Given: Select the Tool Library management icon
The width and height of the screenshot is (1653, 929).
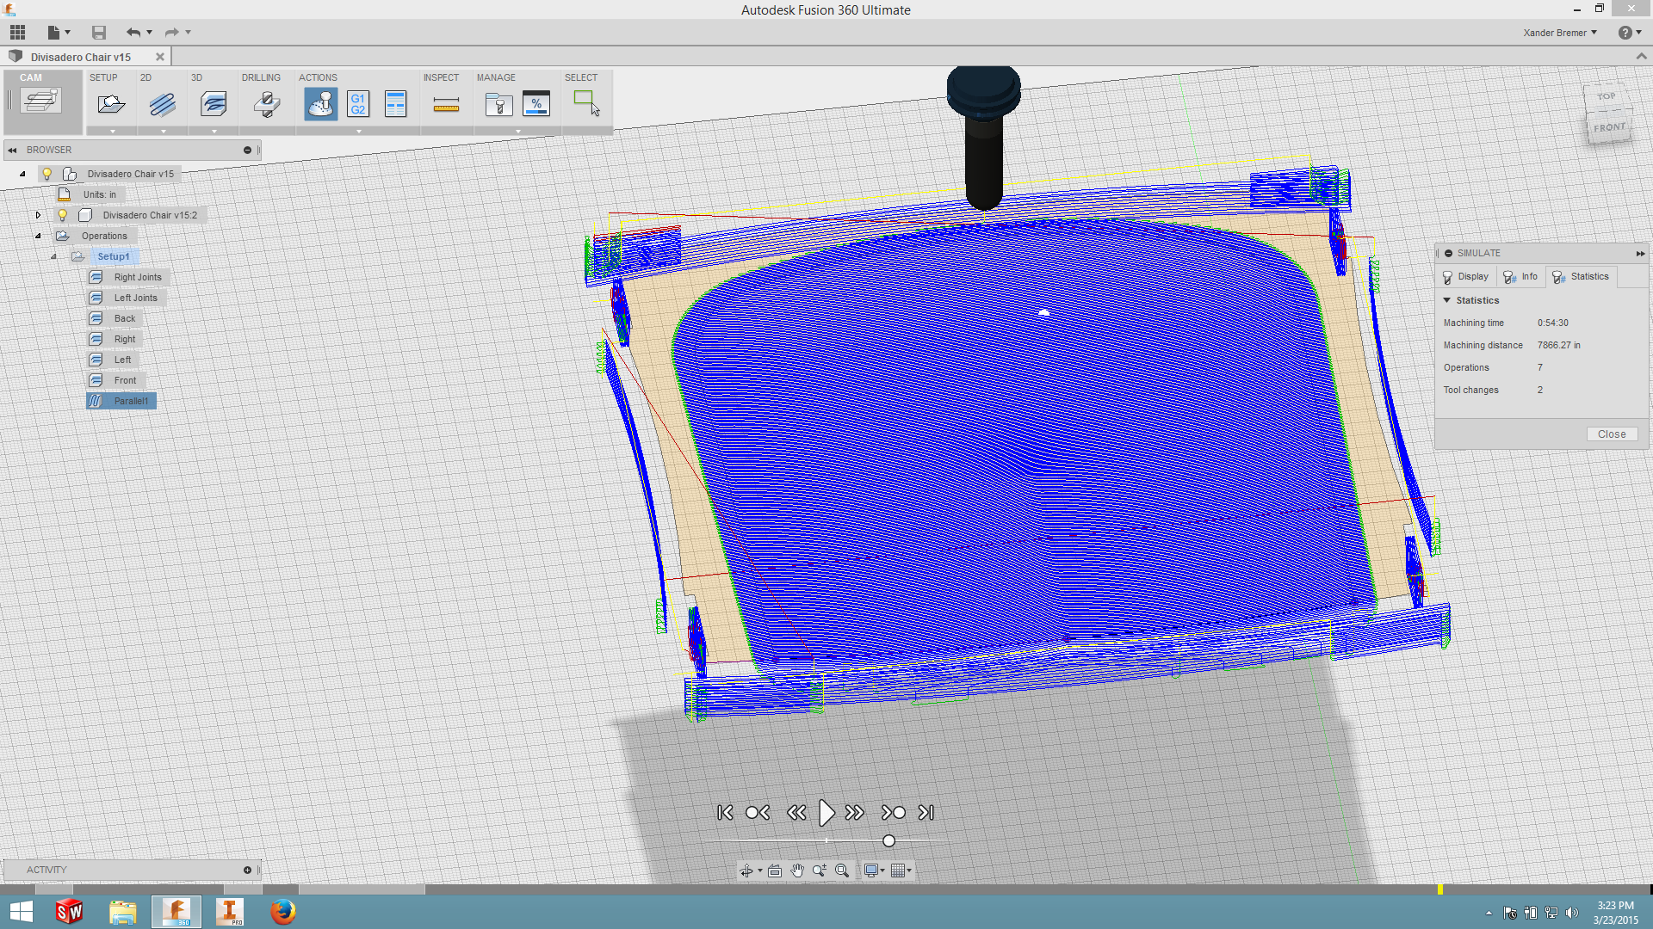Looking at the screenshot, I should [x=498, y=103].
